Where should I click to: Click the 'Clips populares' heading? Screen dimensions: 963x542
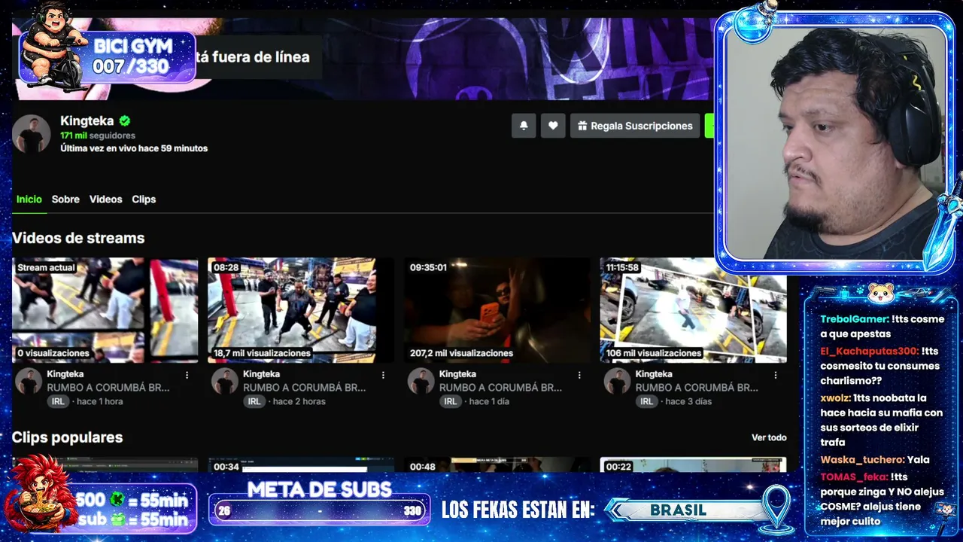(67, 437)
